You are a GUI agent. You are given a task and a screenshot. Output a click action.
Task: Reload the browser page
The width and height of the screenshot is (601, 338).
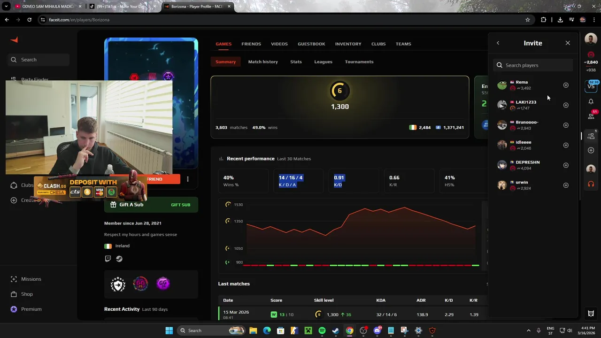[x=29, y=20]
